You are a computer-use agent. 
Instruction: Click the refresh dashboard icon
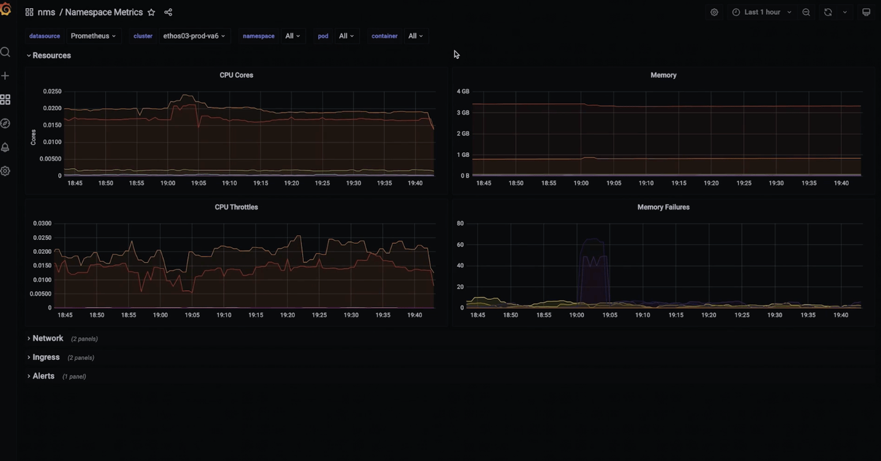[828, 12]
